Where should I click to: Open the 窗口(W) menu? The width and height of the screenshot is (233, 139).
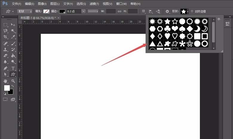point(121,4)
